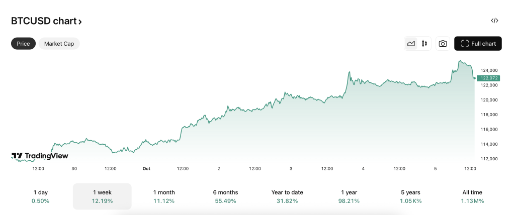Click the Oct date marker on axis
This screenshot has height=215, width=515.
146,169
